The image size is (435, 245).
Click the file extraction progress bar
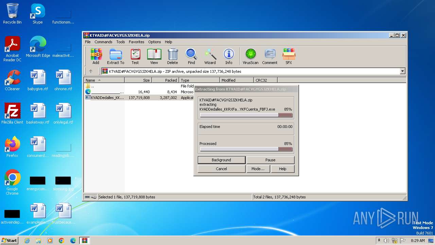click(246, 115)
